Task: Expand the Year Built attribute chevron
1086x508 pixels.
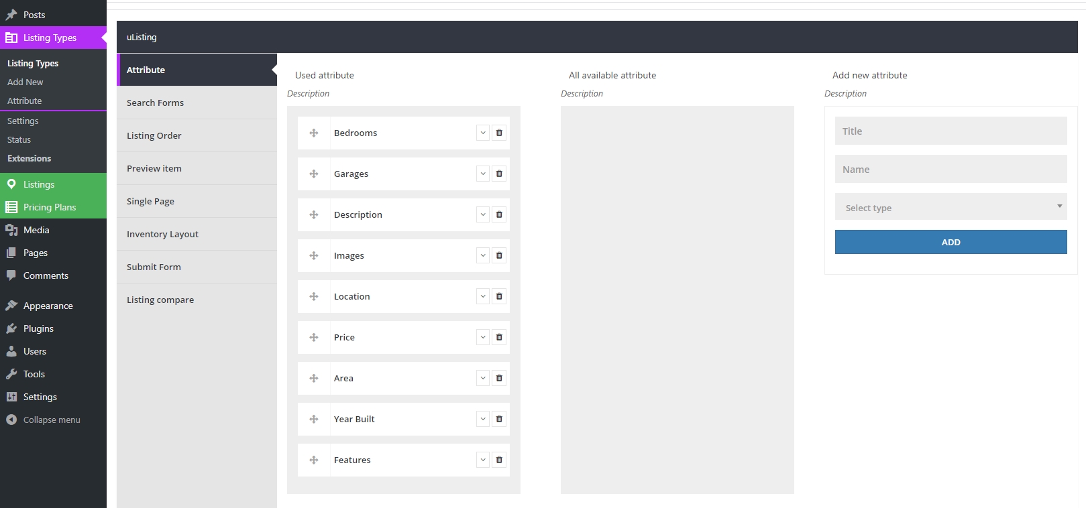Action: 483,419
